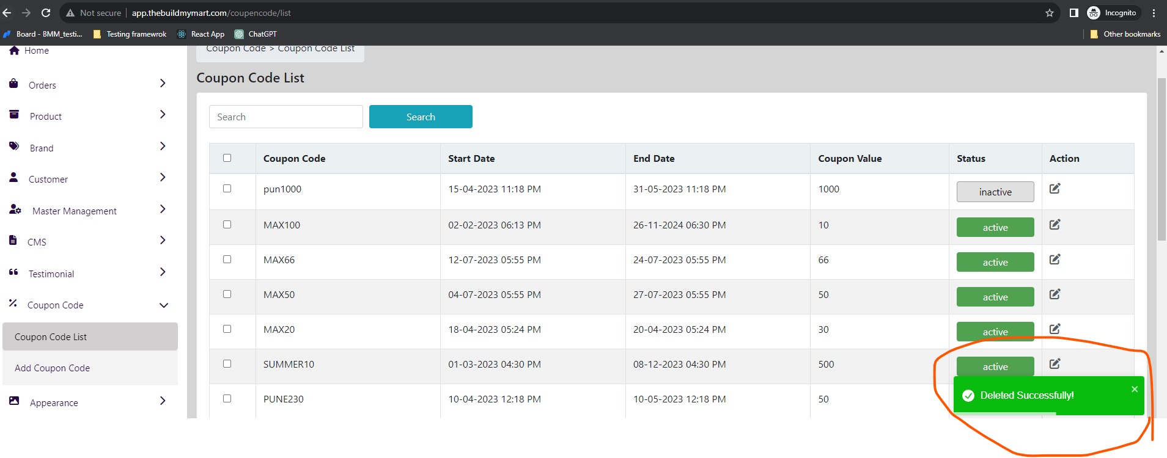Open the Chrome three-dot menu
This screenshot has height=458, width=1167.
click(1154, 13)
